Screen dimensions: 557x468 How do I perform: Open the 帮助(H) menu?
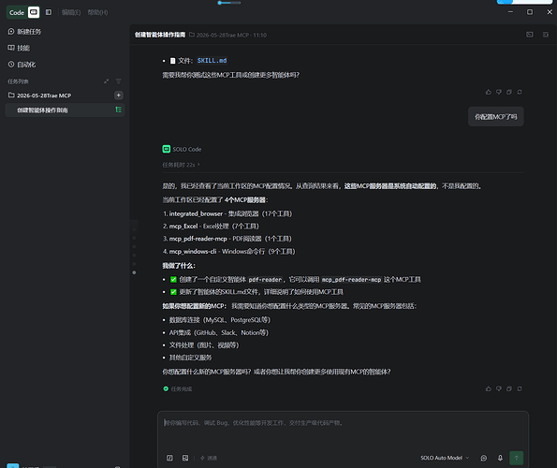(x=97, y=12)
